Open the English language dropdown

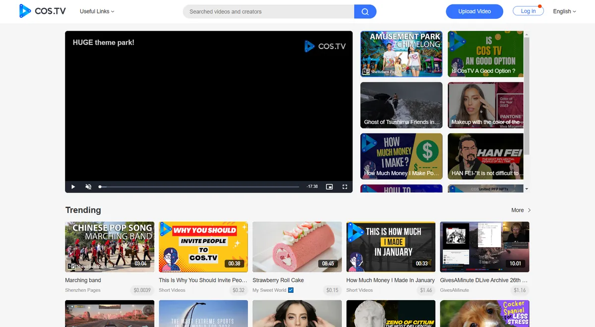[564, 11]
